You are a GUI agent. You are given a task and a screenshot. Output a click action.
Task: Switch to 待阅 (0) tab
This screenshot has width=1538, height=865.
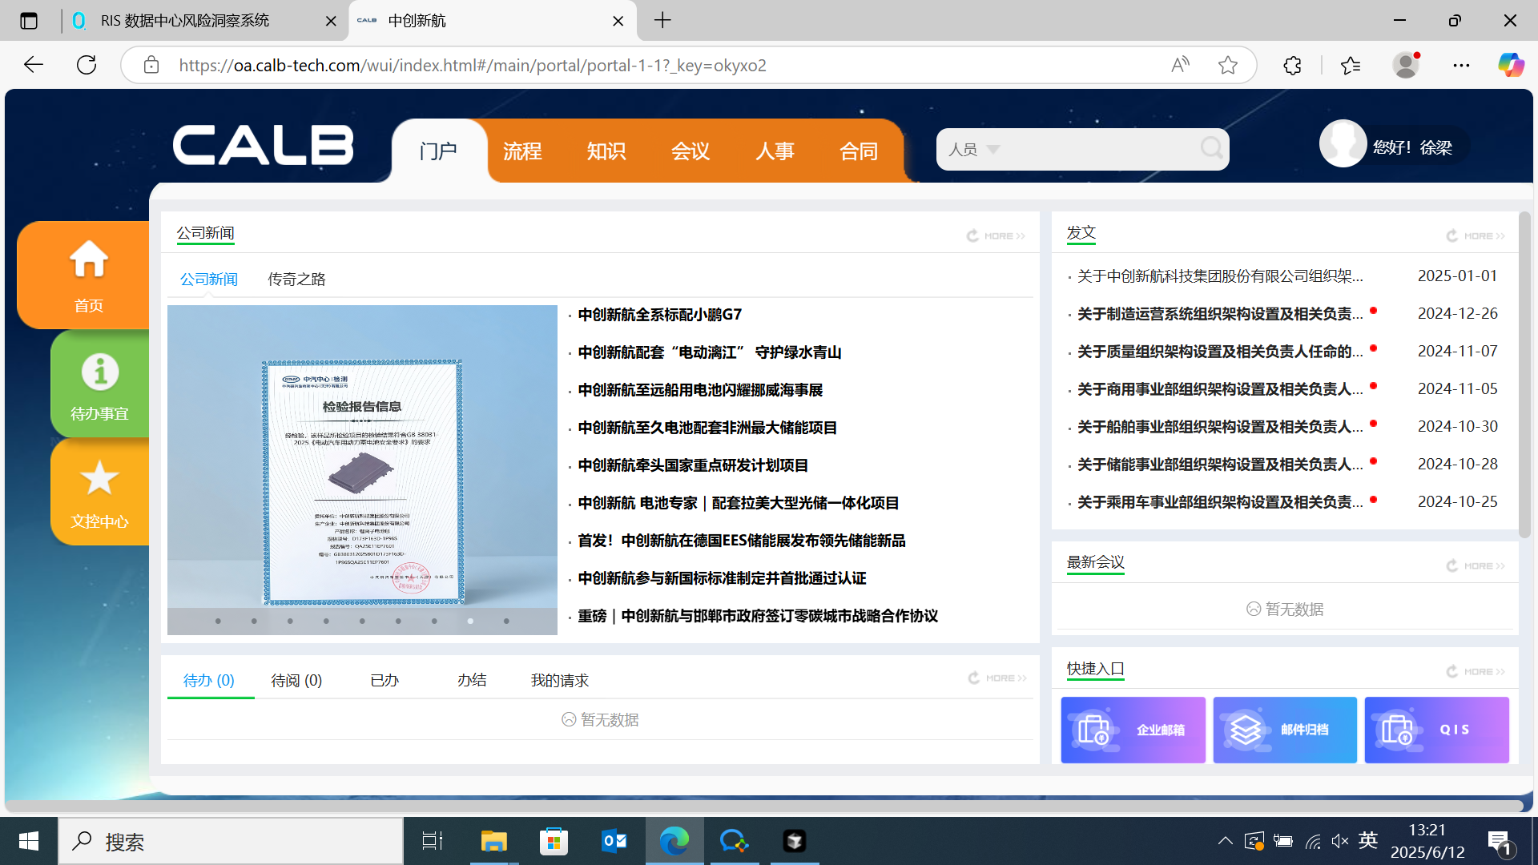(296, 680)
